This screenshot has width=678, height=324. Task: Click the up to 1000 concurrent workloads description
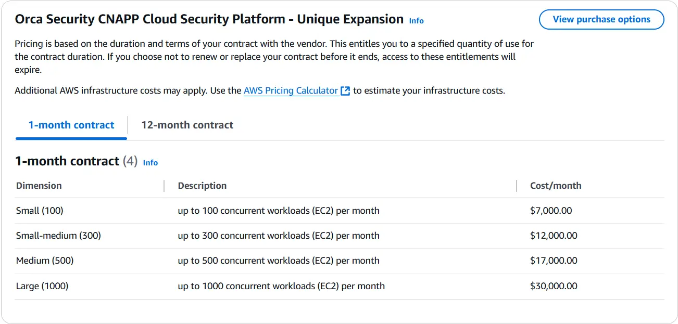(281, 286)
